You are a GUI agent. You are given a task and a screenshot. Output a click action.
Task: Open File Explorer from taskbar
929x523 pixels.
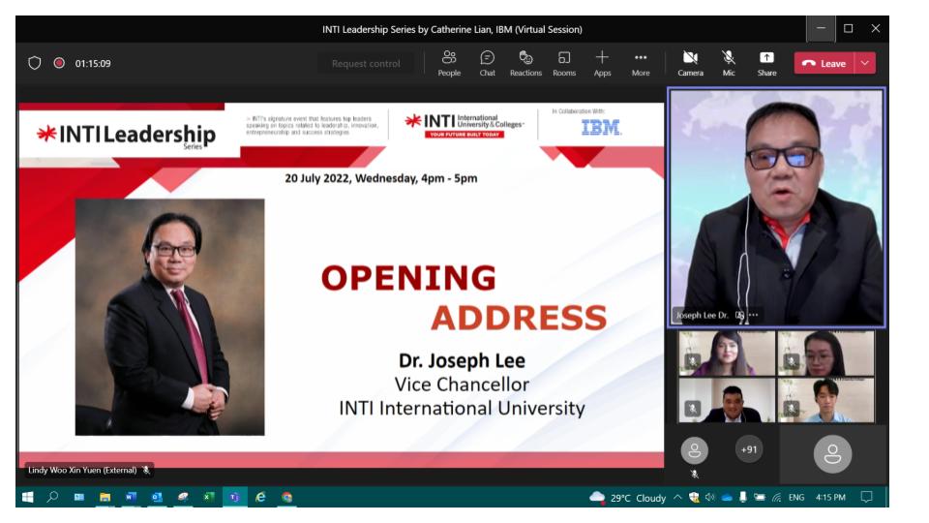pos(105,497)
